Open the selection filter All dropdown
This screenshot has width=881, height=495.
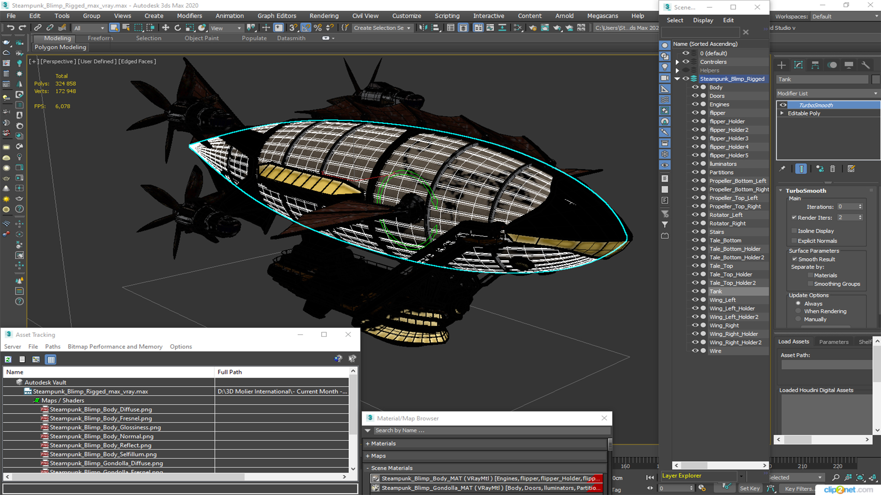coord(89,28)
